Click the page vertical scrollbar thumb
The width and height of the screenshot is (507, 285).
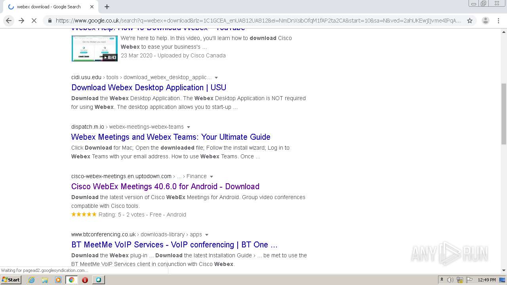pos(504,114)
